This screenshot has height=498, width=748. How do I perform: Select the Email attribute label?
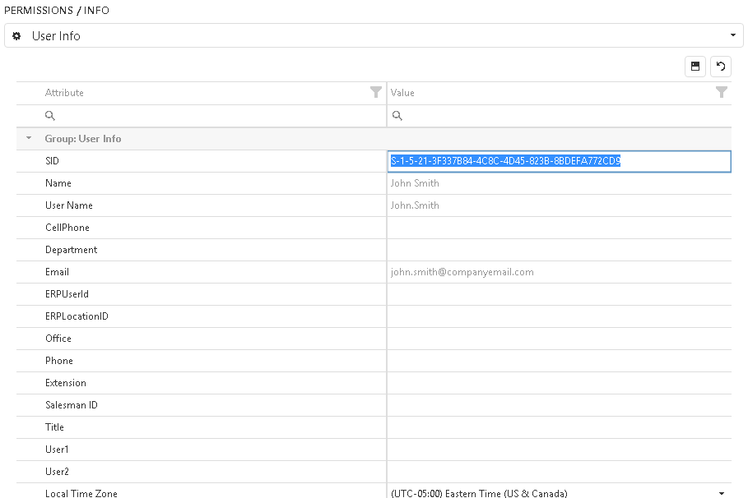tap(57, 272)
